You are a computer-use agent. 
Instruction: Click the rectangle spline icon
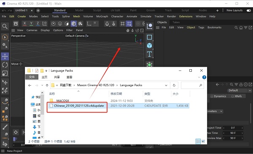pos(149,37)
